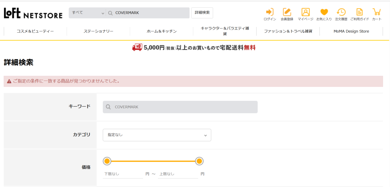Click the 詳細検索 page heading
Viewport: 390px width, 187px height.
pyautogui.click(x=19, y=63)
